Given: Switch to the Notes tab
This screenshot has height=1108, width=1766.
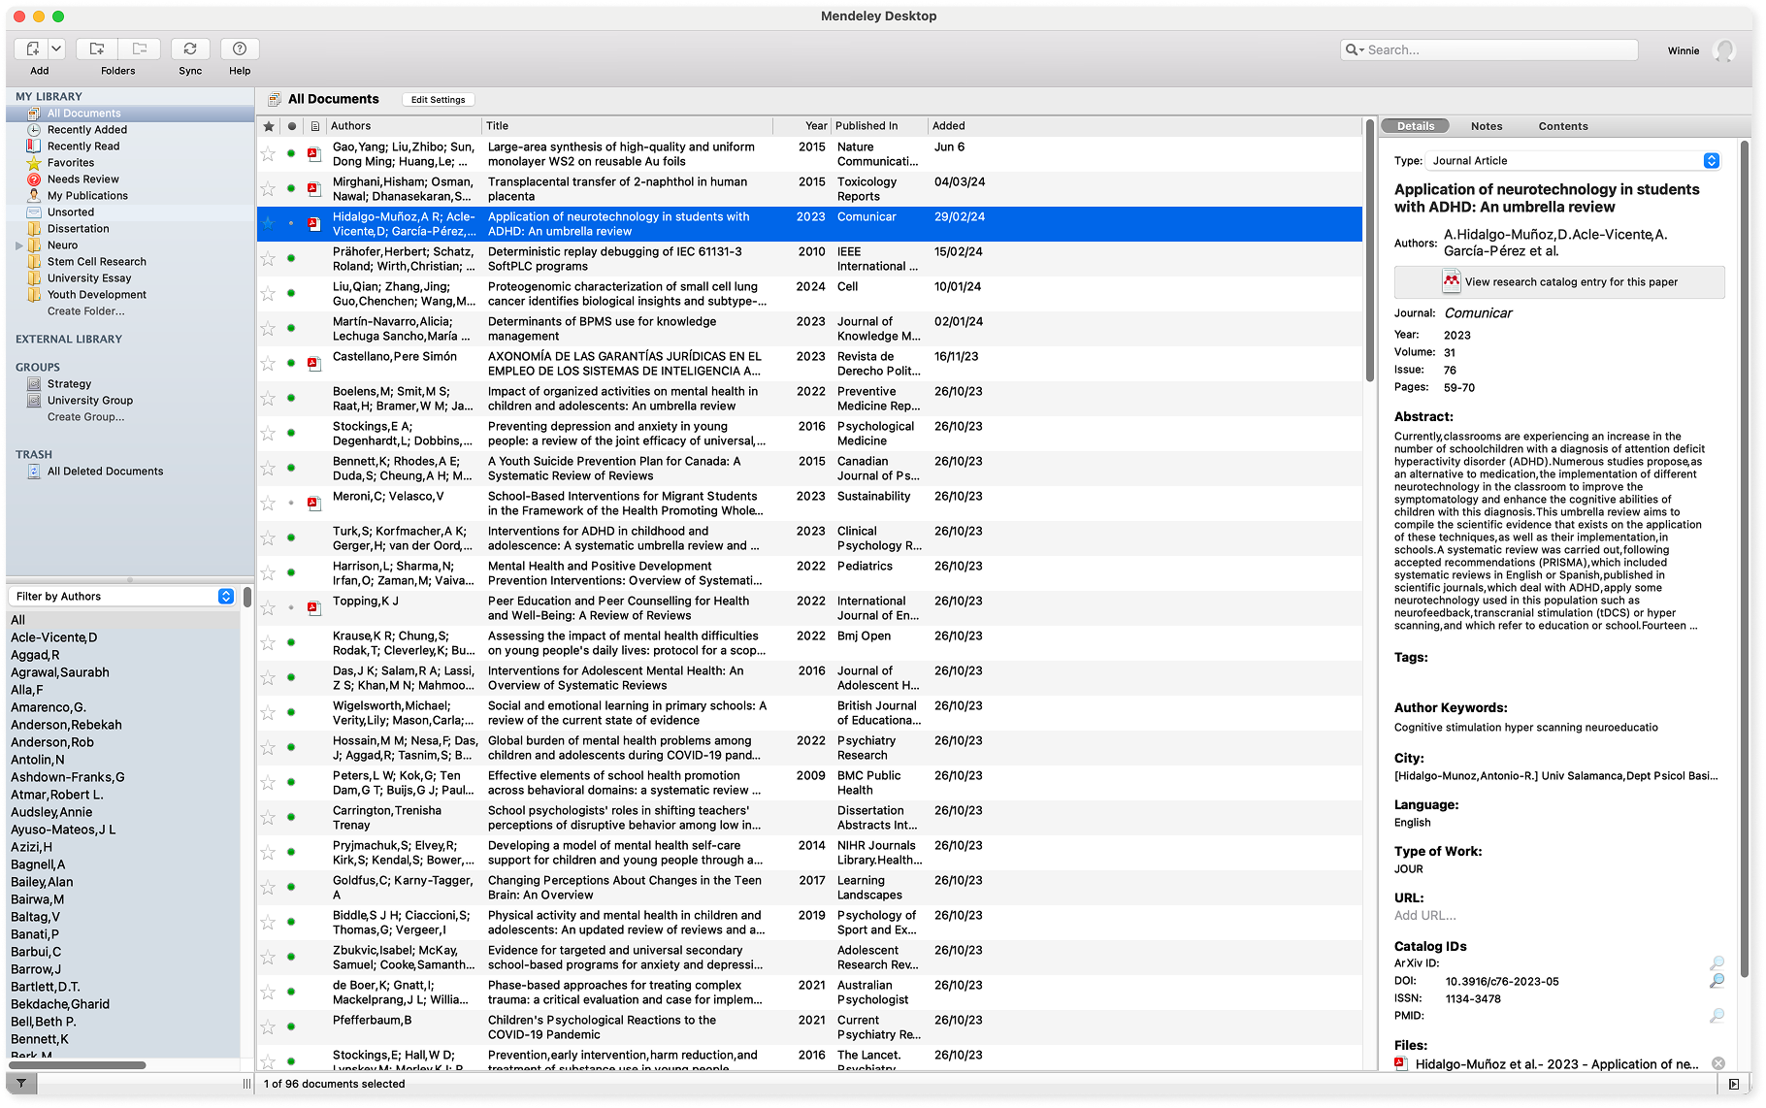Looking at the screenshot, I should click(x=1486, y=126).
